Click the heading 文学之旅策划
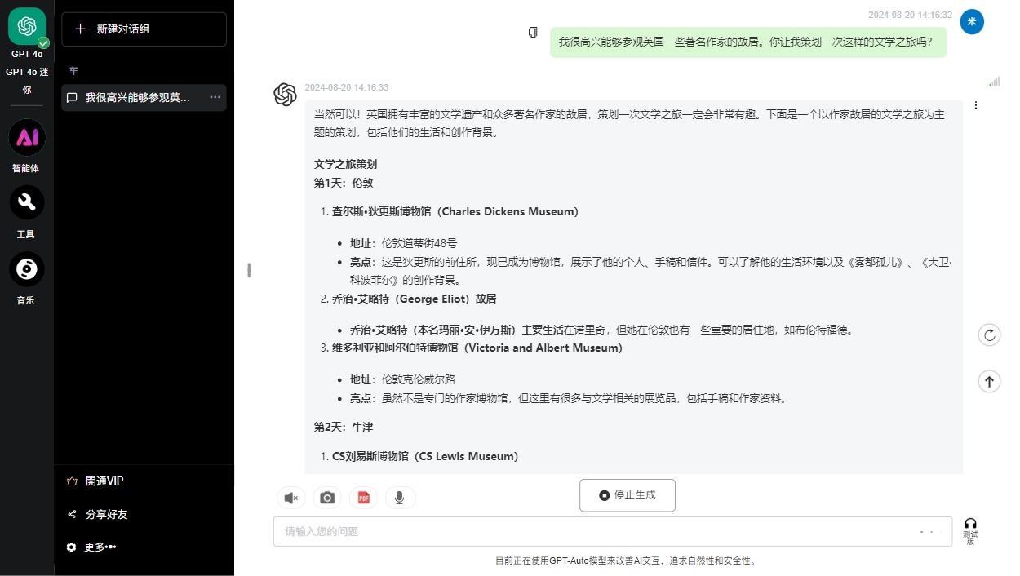1020x576 pixels. point(345,164)
